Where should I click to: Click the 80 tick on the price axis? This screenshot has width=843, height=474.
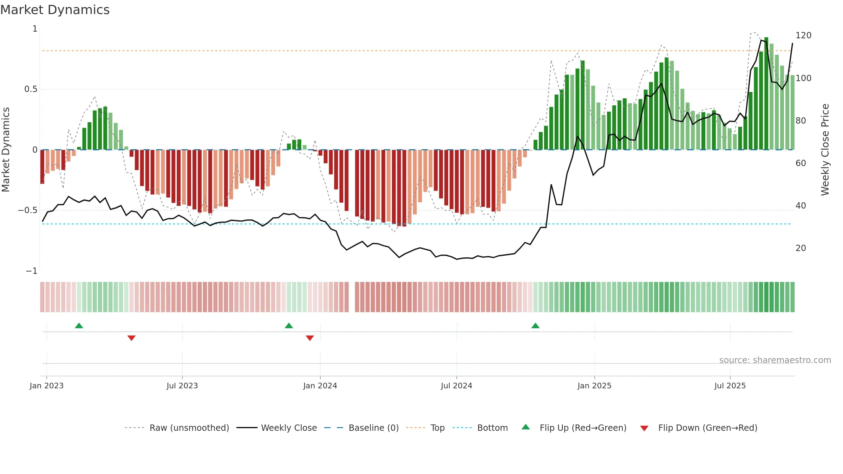[x=800, y=120]
